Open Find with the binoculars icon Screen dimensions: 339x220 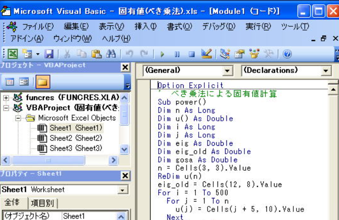111,54
